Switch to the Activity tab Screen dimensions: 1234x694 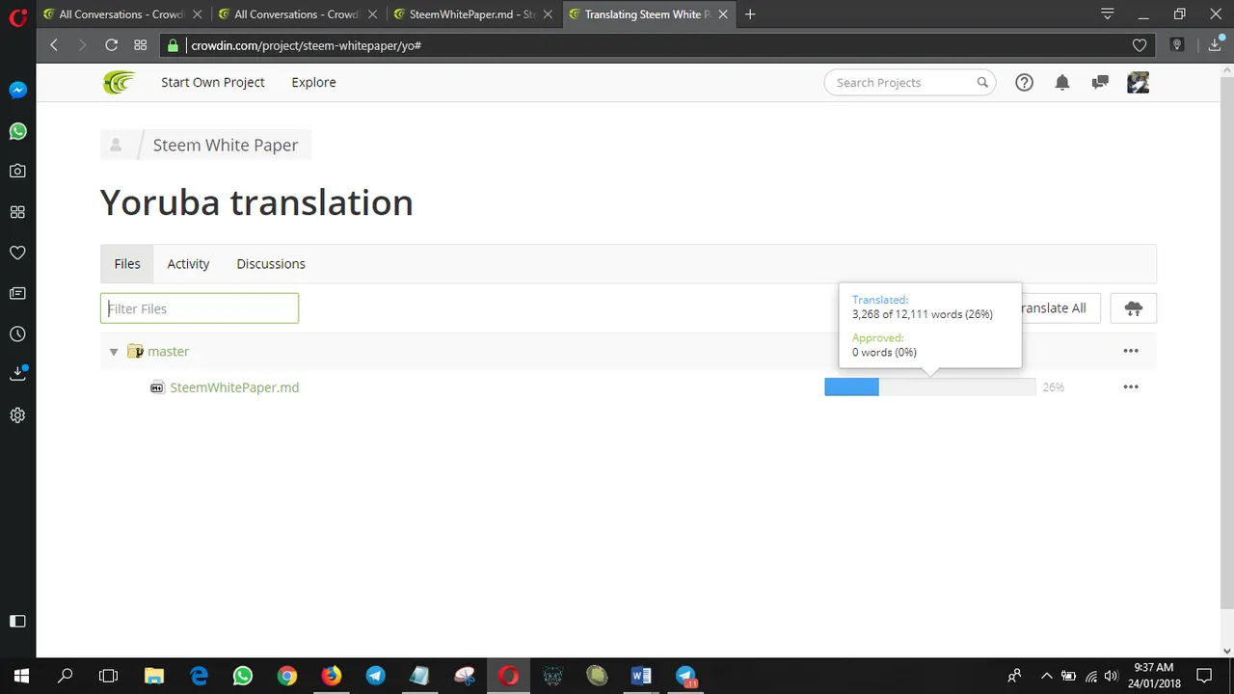[188, 264]
